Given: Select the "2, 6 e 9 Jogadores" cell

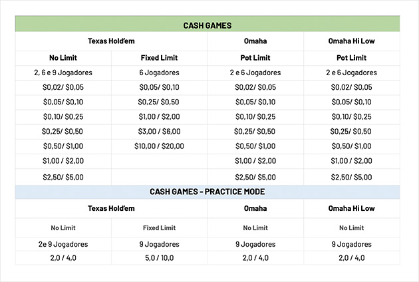Looking at the screenshot, I should [x=63, y=72].
